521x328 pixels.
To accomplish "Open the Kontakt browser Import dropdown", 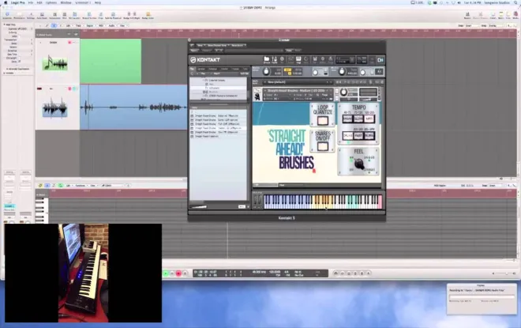I will 217,74.
